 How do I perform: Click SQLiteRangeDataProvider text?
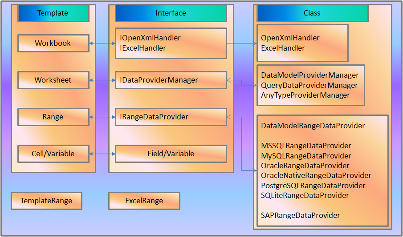pyautogui.click(x=305, y=195)
